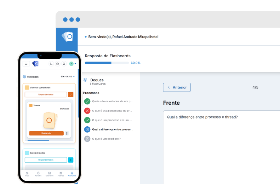Select the deadlock question with hourglass icon
Viewport: 280px width, 184px height.
point(106,139)
